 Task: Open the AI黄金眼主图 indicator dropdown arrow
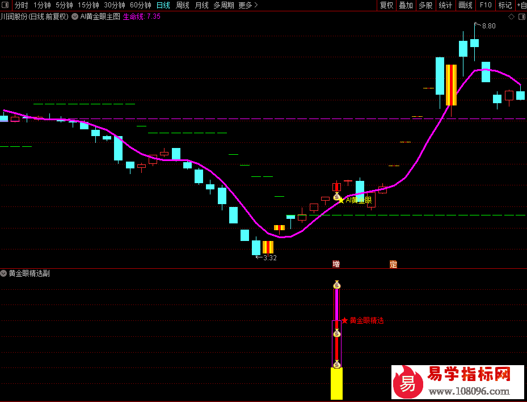click(x=75, y=16)
